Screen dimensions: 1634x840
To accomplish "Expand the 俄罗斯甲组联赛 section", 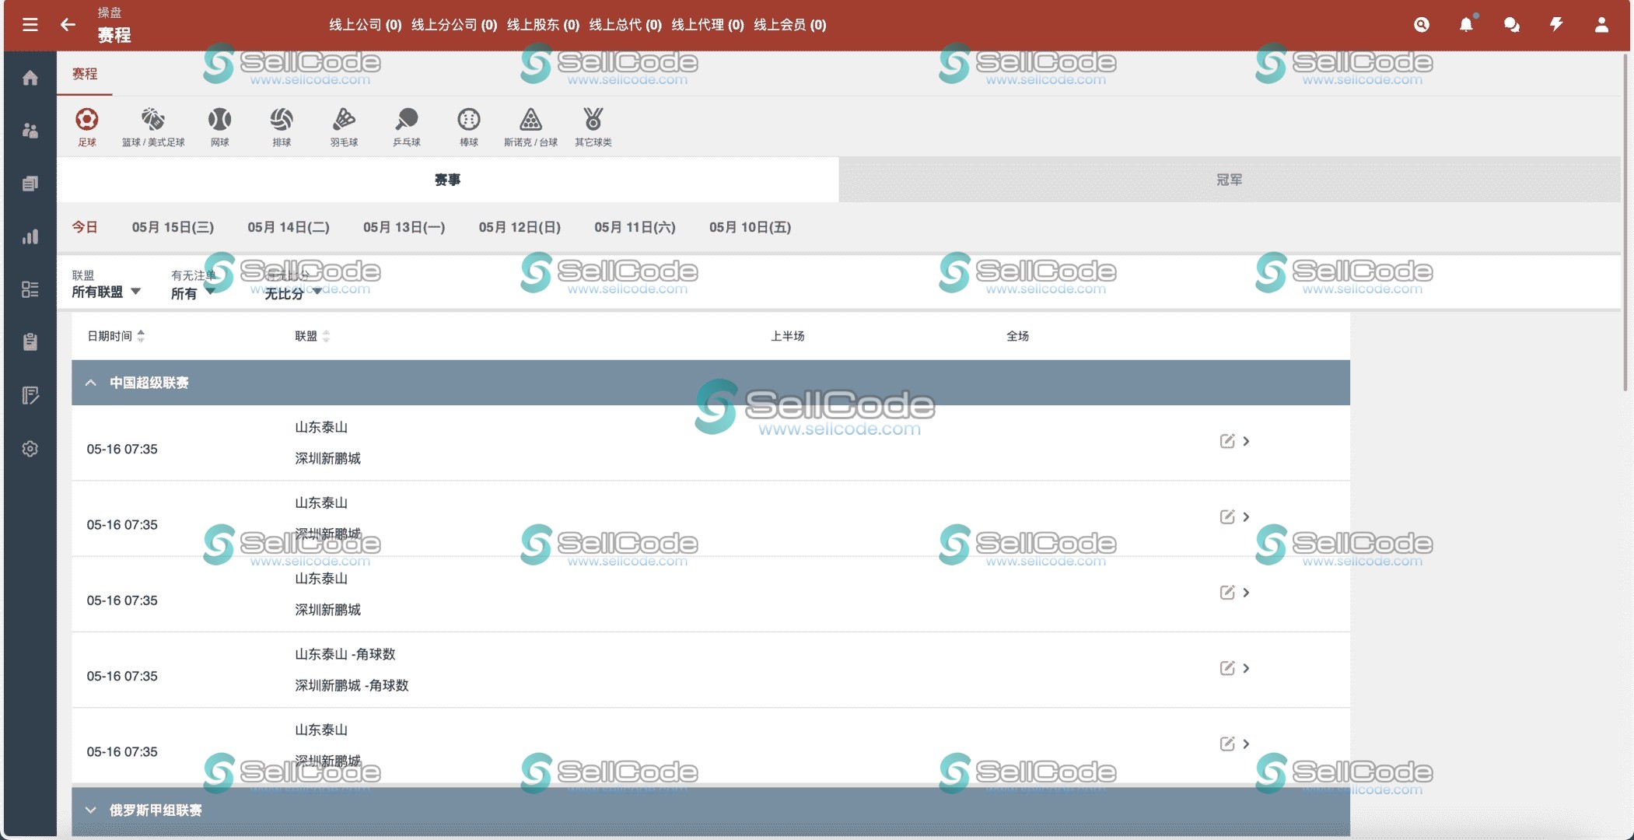I will click(91, 810).
